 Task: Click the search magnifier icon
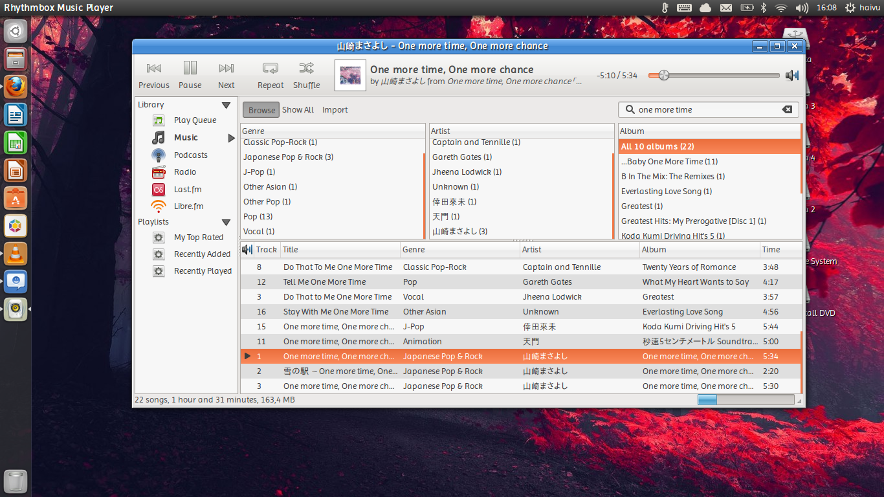630,110
